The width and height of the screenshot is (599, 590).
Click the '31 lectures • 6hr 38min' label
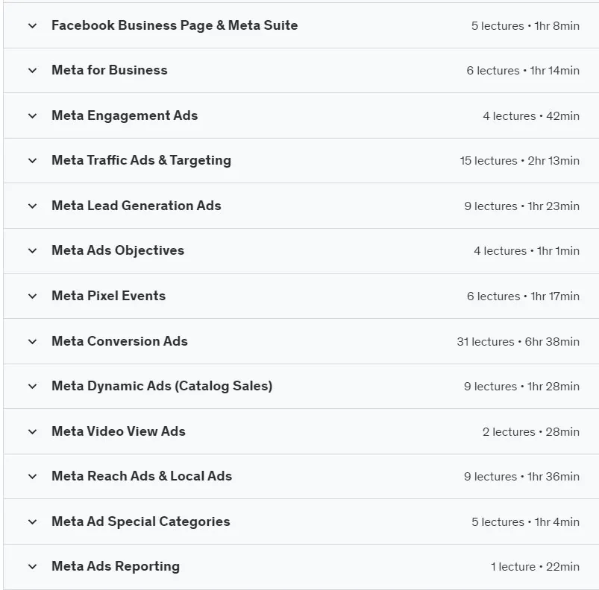(518, 341)
